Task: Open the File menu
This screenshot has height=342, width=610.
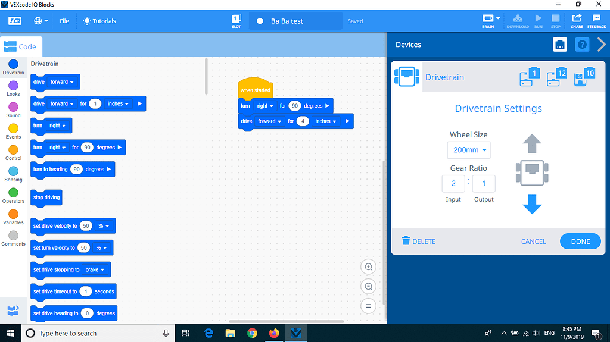Action: pyautogui.click(x=64, y=21)
